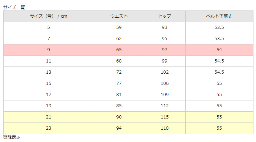Click size 21 in the yellow row

(49, 117)
